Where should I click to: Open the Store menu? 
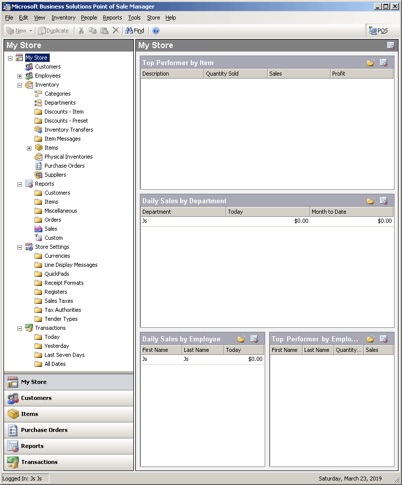pyautogui.click(x=153, y=18)
